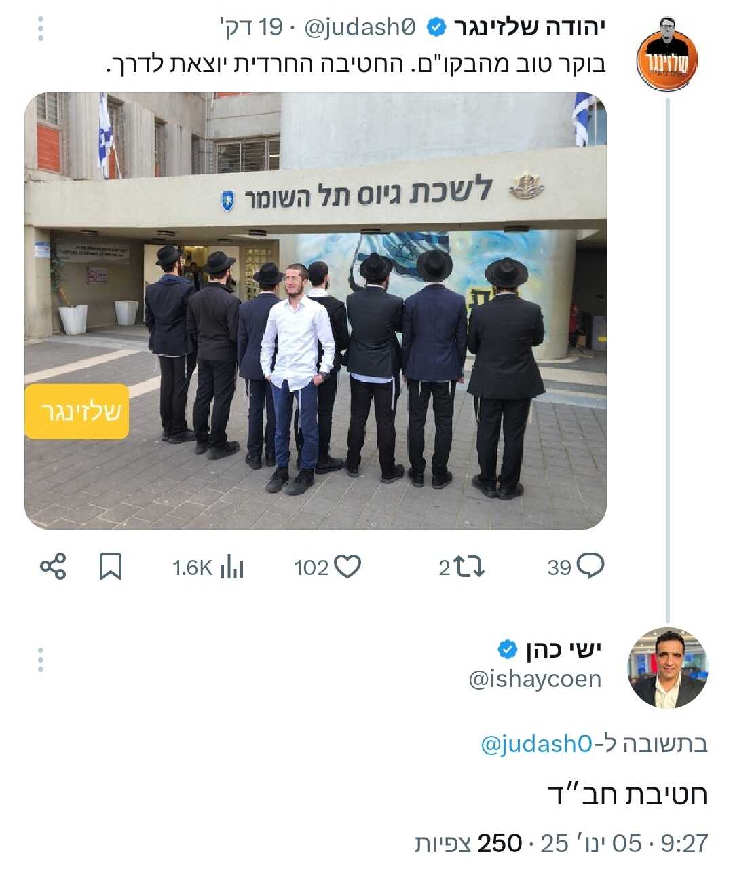The width and height of the screenshot is (733, 873).
Task: Expand the three-dot menu on Shlezinger's tweet
Action: coord(41,28)
